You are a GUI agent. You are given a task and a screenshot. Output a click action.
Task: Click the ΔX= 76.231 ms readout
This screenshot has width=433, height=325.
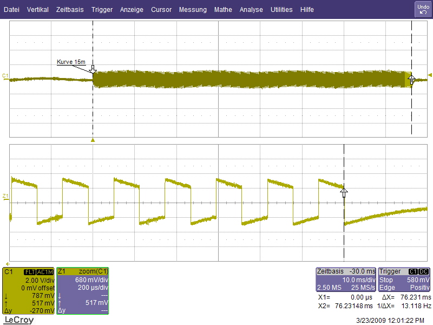point(406,297)
